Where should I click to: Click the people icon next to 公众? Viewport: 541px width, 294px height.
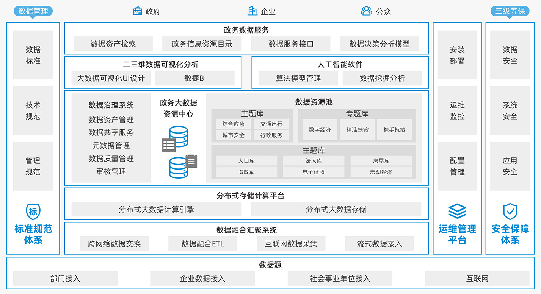tap(366, 11)
